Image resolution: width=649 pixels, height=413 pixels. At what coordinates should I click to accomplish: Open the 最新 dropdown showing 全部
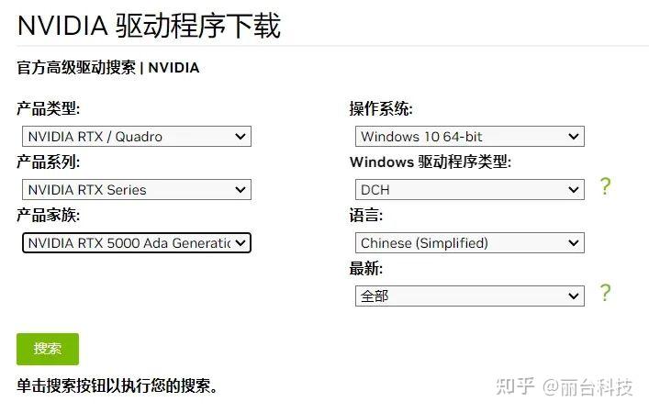tap(469, 296)
